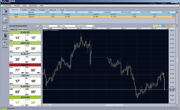
Task: Click the detach icon in quote panel header
Action: tap(40, 29)
